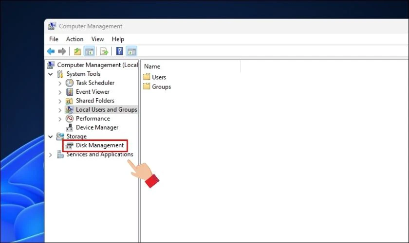Open the File menu
The height and width of the screenshot is (243, 409).
(54, 39)
